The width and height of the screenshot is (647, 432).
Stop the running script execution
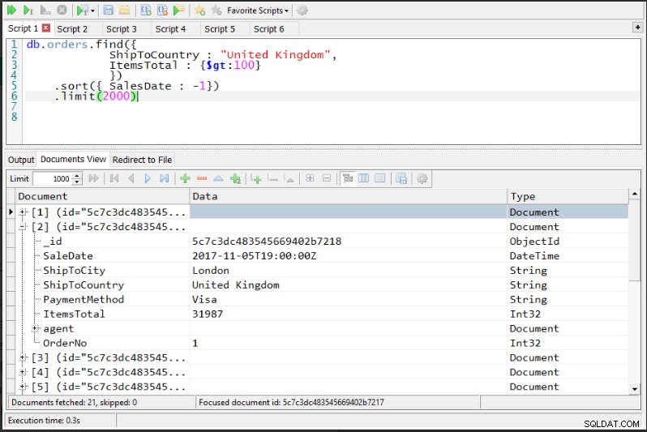pos(62,11)
